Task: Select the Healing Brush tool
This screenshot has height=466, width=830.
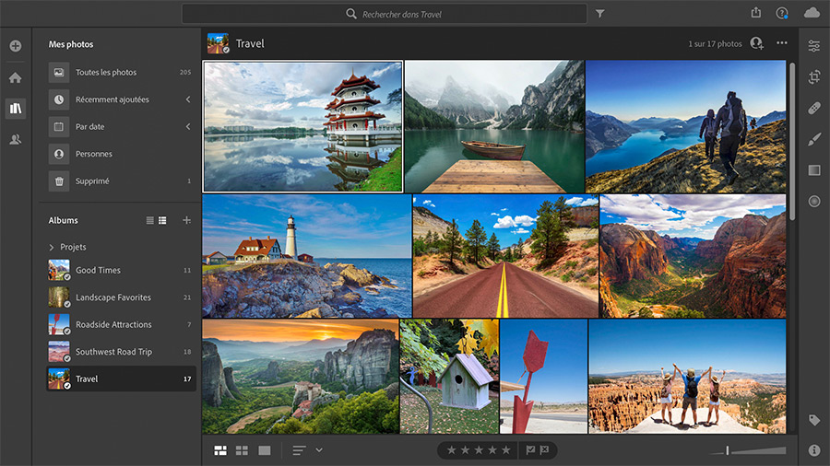Action: (x=813, y=109)
